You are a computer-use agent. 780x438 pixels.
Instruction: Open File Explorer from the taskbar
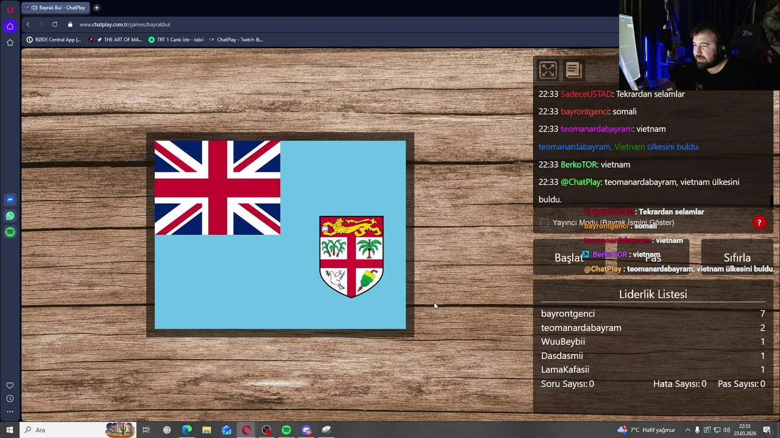point(207,430)
